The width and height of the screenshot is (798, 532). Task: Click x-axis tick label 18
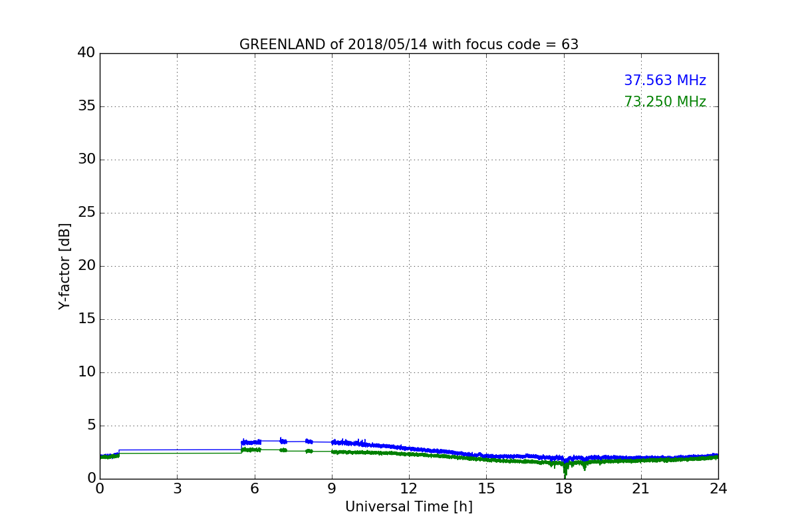(x=564, y=489)
